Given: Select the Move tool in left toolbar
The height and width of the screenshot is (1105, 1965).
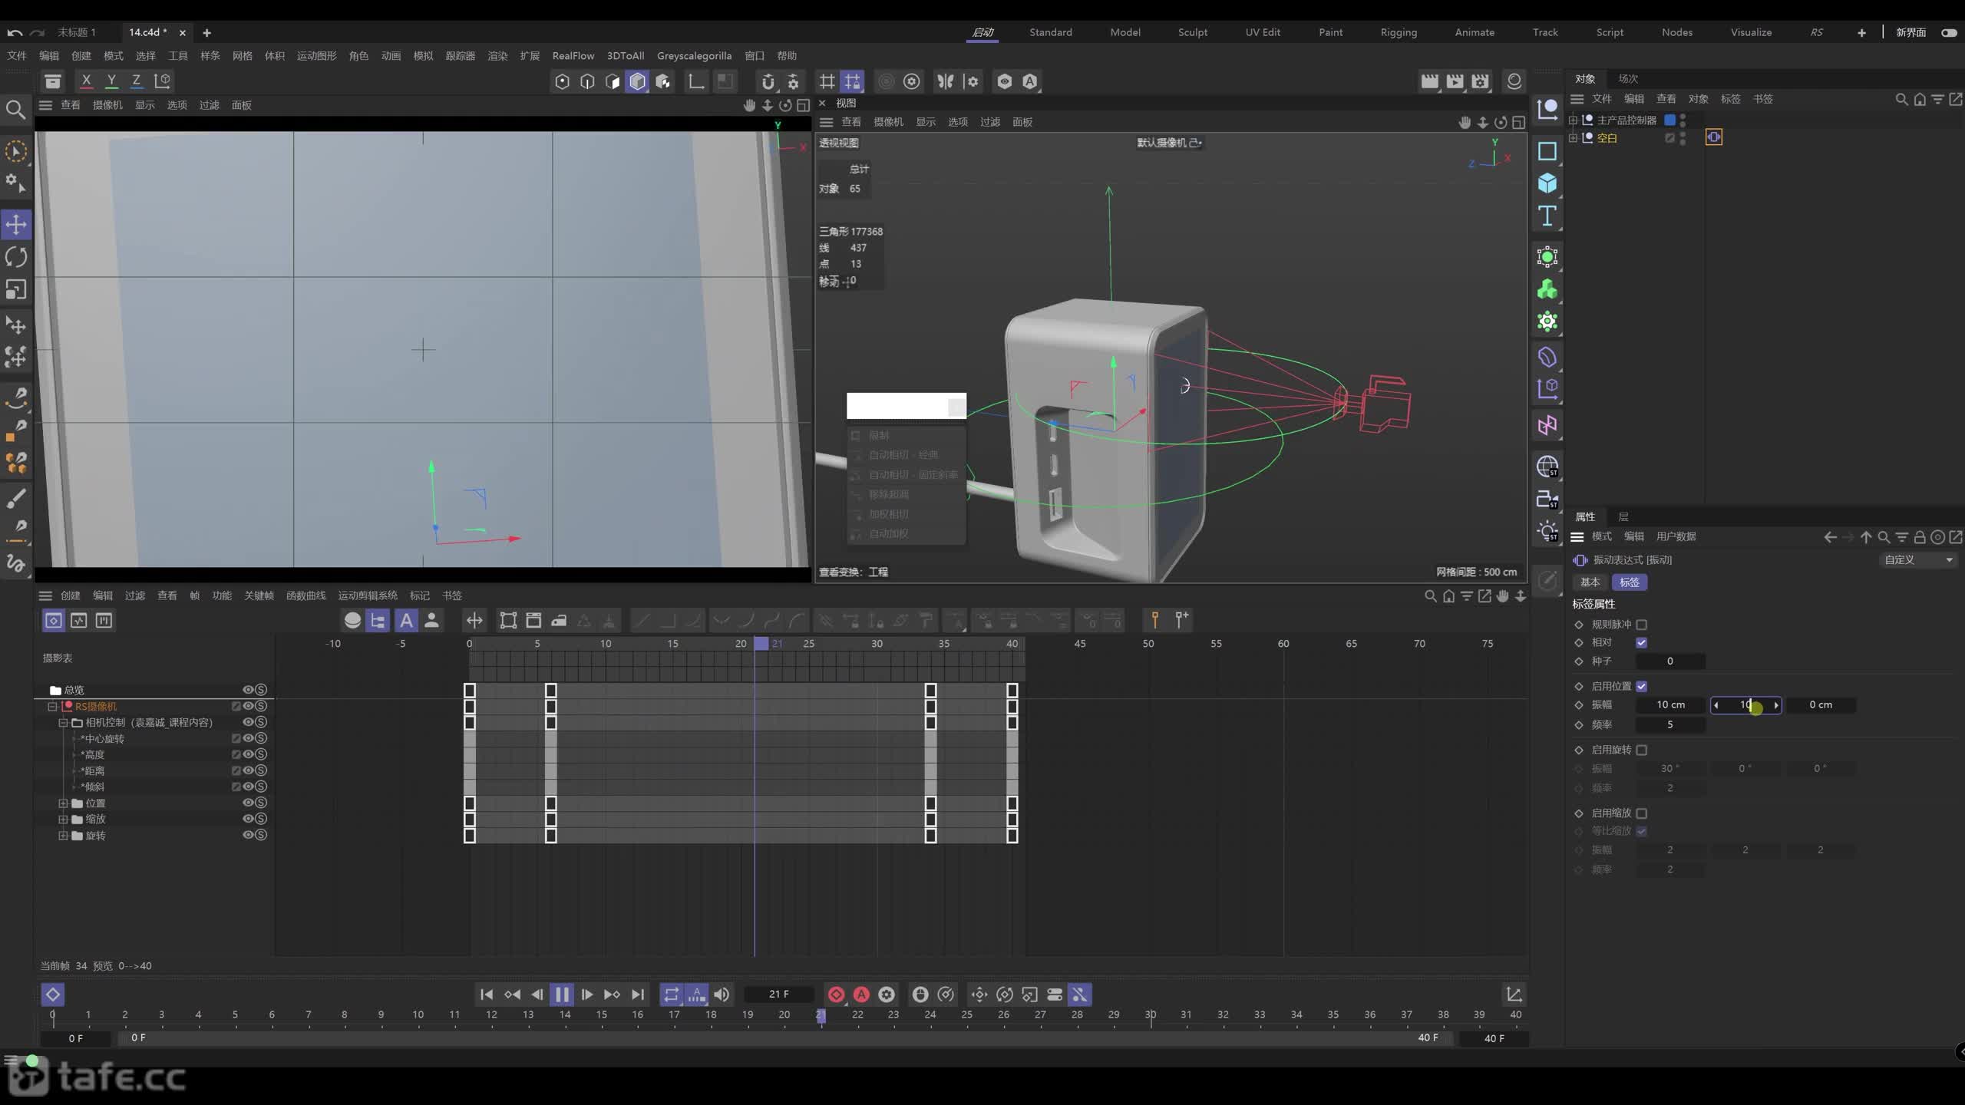Looking at the screenshot, I should [x=16, y=225].
